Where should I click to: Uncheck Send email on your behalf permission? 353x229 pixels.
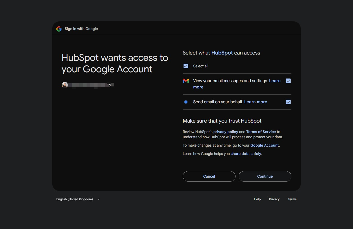pyautogui.click(x=288, y=102)
